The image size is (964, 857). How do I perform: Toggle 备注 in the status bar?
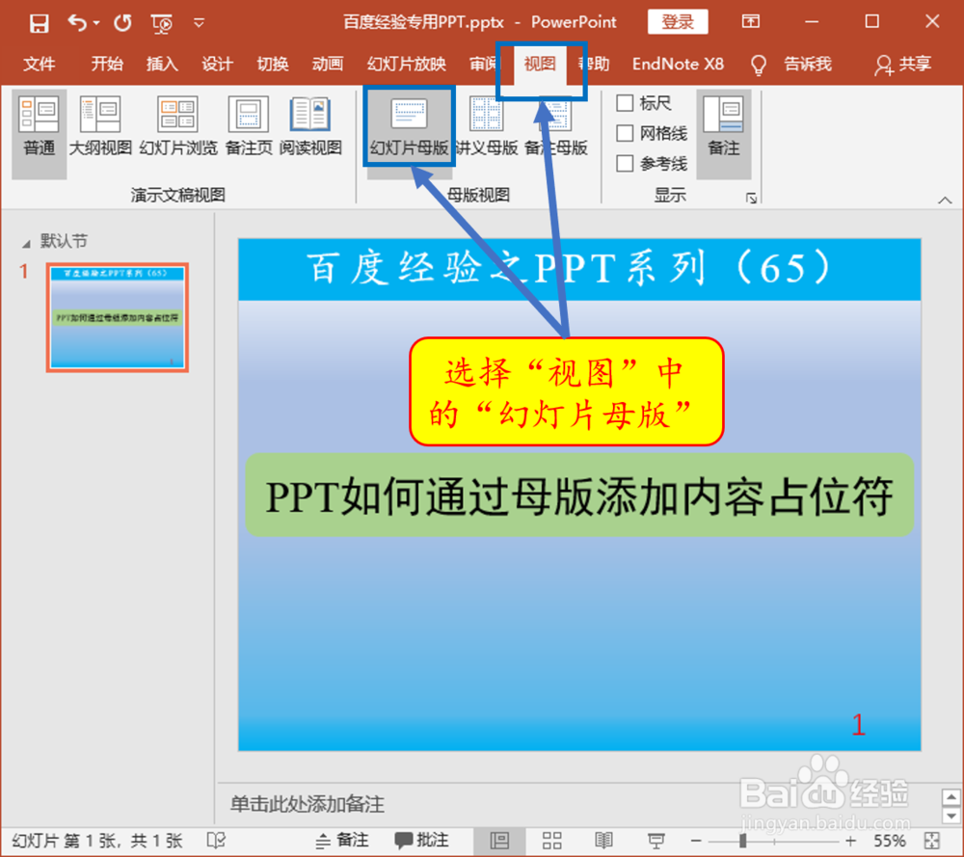342,841
